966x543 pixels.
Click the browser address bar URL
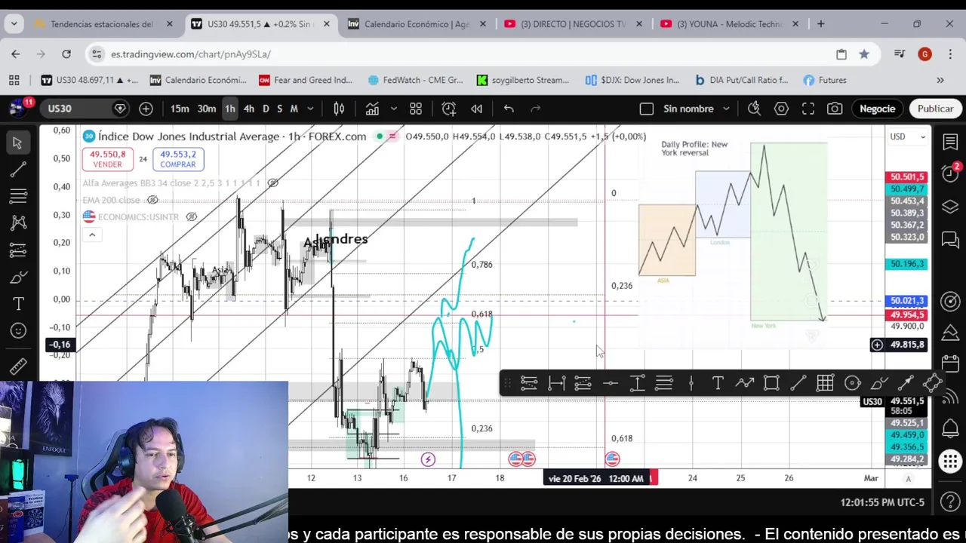pyautogui.click(x=191, y=54)
